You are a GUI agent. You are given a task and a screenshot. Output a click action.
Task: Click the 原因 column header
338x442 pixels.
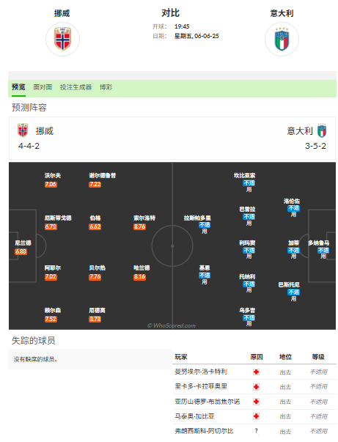coord(257,357)
